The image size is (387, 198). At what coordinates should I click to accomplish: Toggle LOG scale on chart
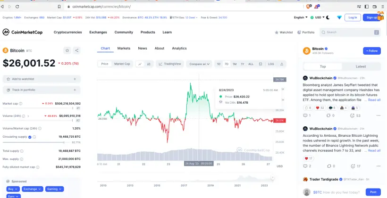(271, 64)
